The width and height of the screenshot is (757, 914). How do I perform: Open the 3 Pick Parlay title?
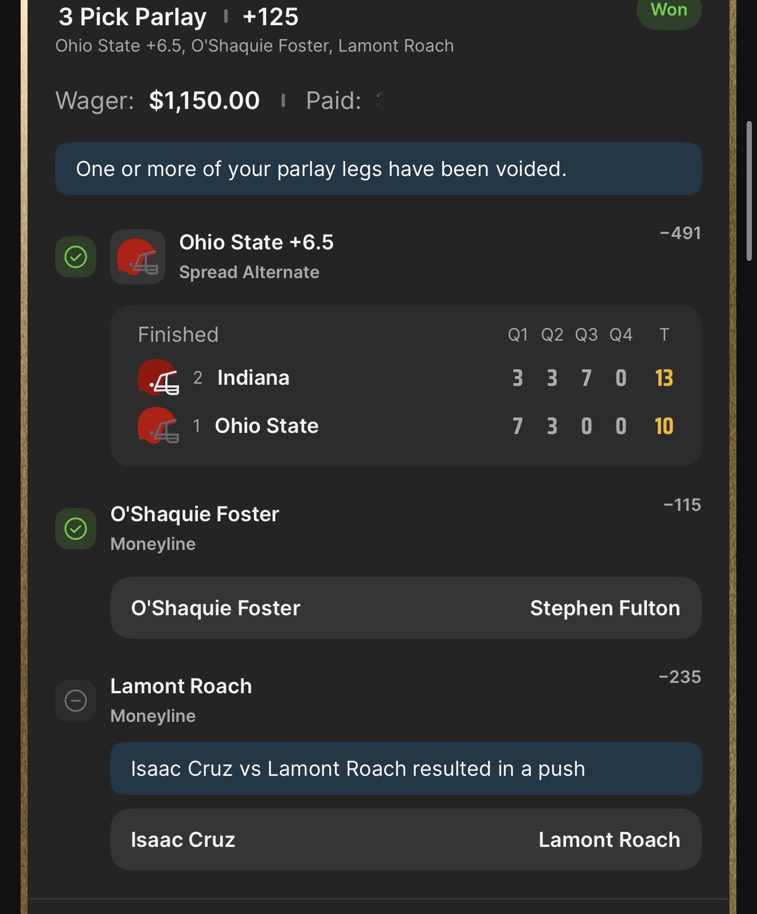point(132,17)
